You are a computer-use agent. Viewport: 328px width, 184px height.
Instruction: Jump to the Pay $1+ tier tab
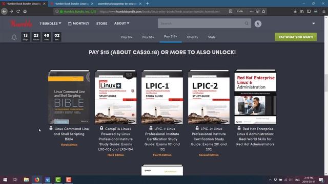tap(127, 37)
